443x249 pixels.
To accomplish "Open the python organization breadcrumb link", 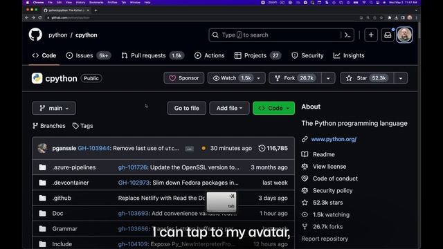I will click(x=58, y=35).
